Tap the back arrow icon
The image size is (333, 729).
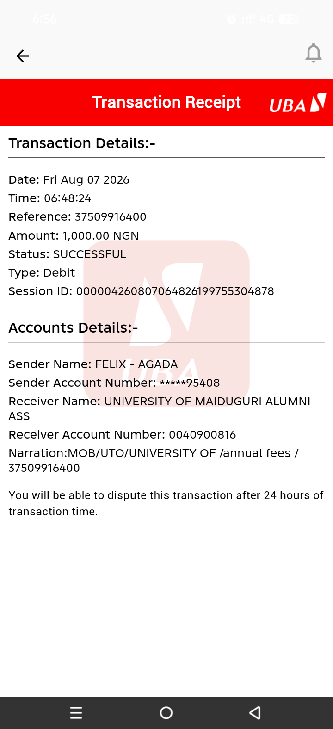pos(23,56)
